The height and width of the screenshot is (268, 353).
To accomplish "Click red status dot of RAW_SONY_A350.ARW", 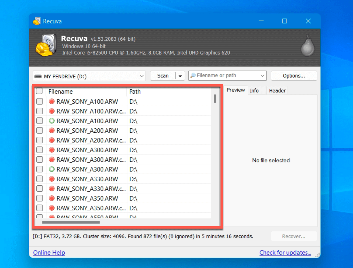I will coord(52,198).
